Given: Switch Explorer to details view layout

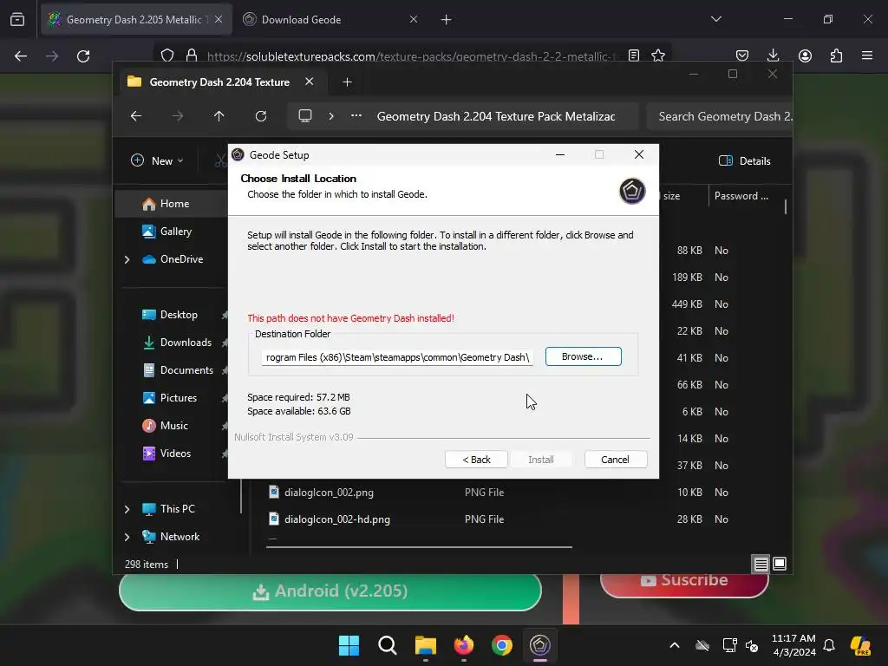Looking at the screenshot, I should pos(761,564).
